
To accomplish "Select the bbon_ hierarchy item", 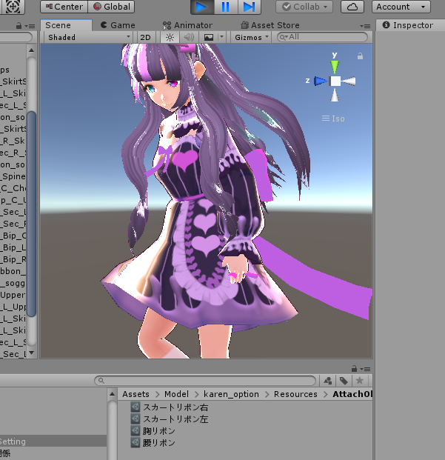I will pyautogui.click(x=13, y=271).
